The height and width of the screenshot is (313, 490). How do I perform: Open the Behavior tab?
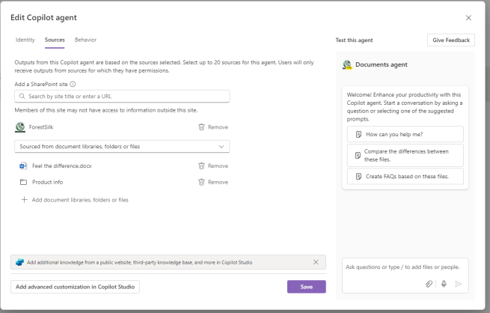click(85, 40)
